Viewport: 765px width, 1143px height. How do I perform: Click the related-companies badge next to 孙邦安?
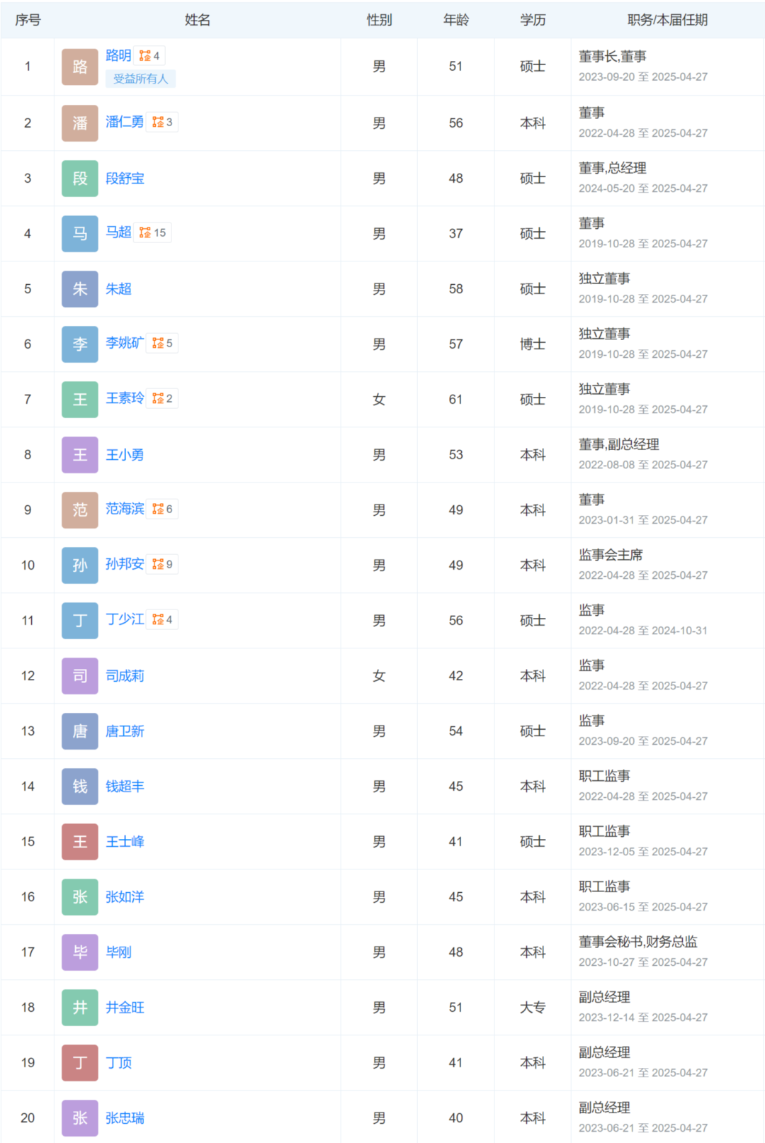pyautogui.click(x=162, y=565)
